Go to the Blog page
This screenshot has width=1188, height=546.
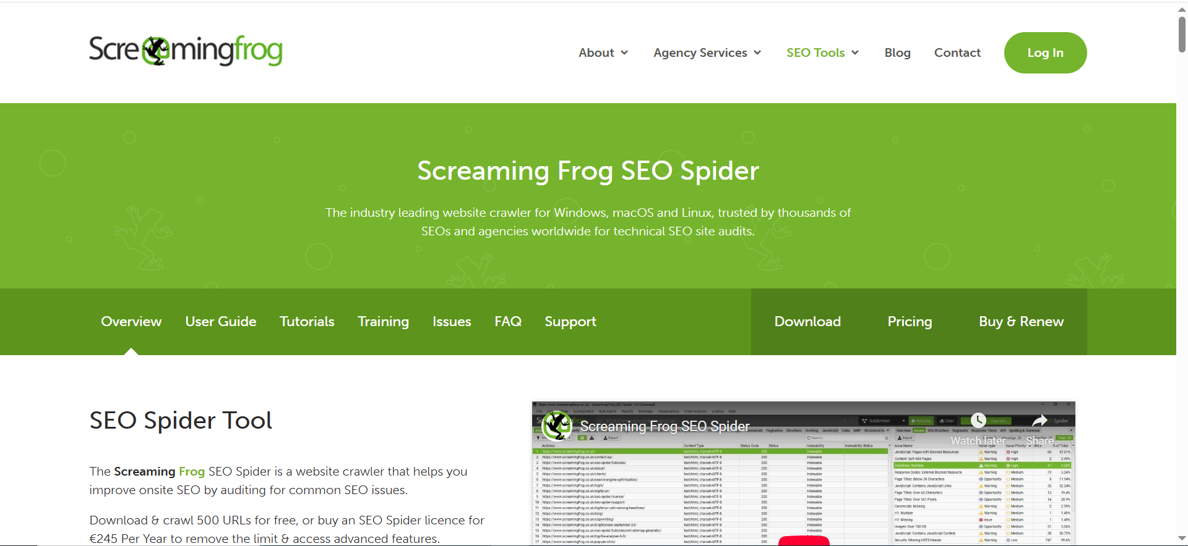[x=897, y=52]
